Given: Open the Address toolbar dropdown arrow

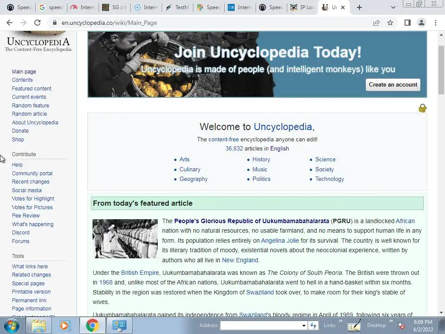Looking at the screenshot, I should 304,325.
